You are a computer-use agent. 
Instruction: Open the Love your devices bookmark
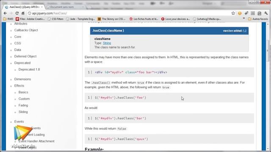point(175,19)
